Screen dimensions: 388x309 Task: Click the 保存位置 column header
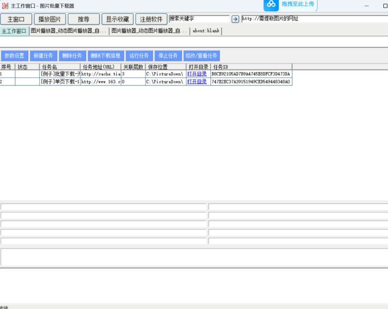166,67
